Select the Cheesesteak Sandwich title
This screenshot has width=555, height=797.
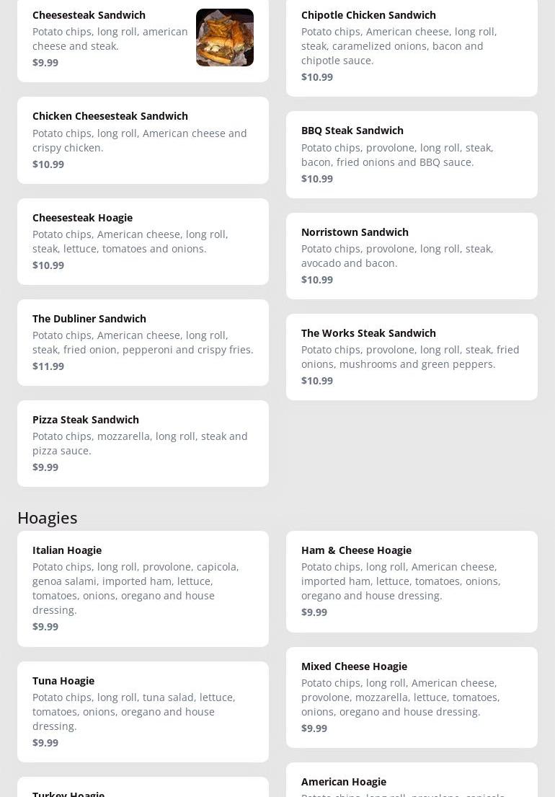[89, 15]
